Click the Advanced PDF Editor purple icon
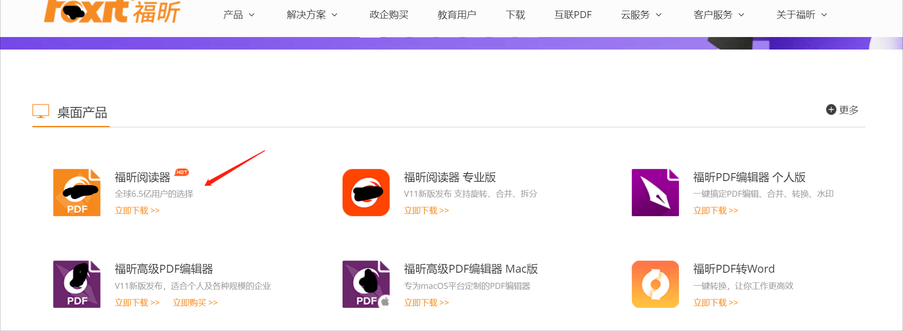This screenshot has width=903, height=331. (77, 284)
